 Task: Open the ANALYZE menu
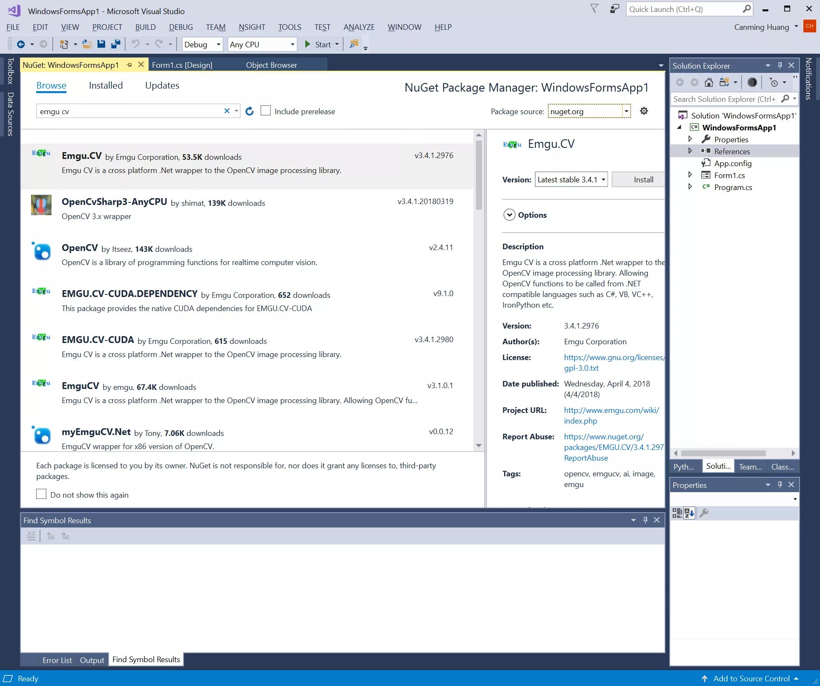[x=359, y=27]
